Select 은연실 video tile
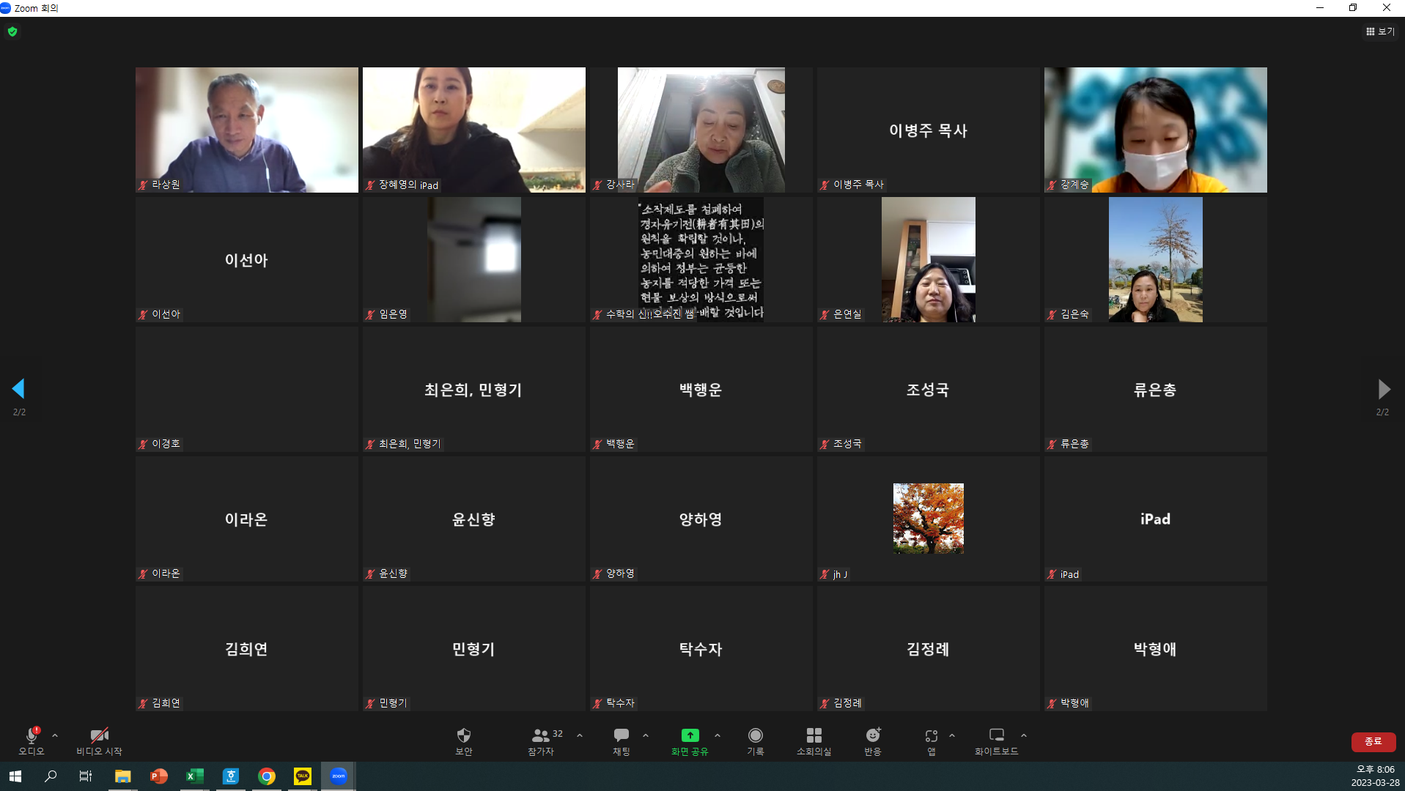The height and width of the screenshot is (791, 1405). [x=929, y=259]
